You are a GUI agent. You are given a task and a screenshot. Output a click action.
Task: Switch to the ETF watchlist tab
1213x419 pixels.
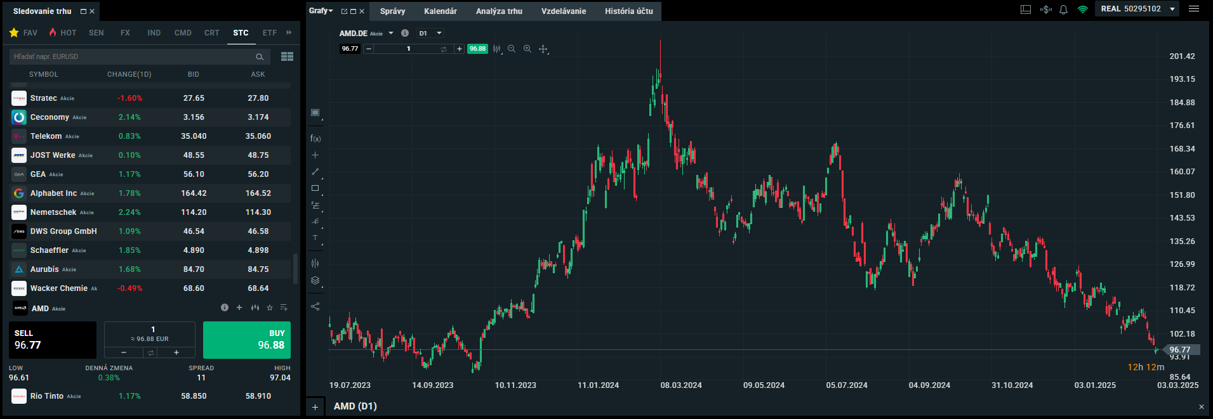pos(270,33)
